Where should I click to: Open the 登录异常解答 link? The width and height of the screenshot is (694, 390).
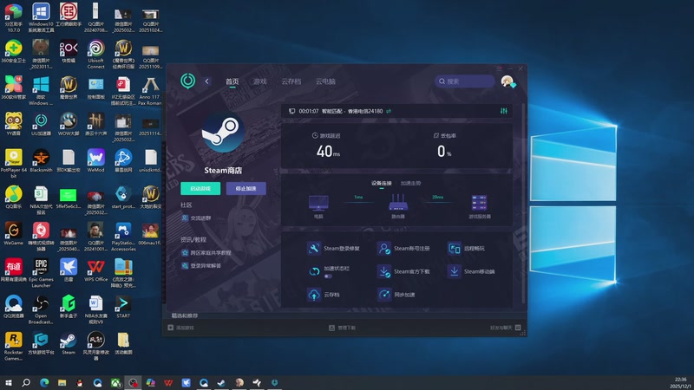coord(201,266)
